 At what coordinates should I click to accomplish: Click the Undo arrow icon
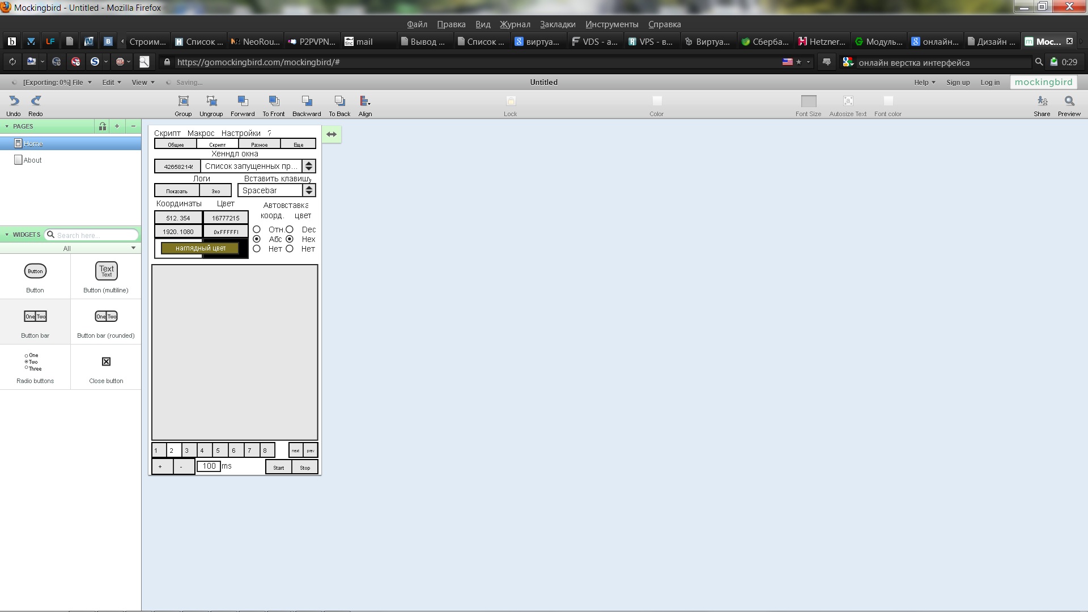[x=14, y=101]
